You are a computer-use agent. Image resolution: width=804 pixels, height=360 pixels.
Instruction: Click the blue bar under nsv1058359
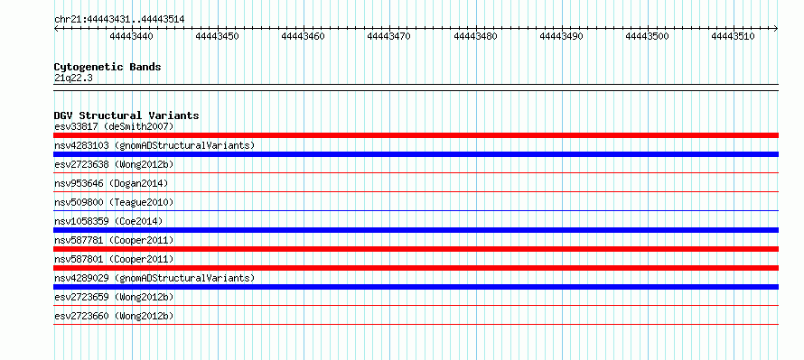tap(416, 230)
